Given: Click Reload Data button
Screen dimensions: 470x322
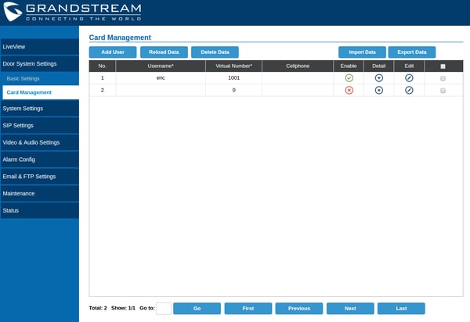Looking at the screenshot, I should (x=164, y=52).
